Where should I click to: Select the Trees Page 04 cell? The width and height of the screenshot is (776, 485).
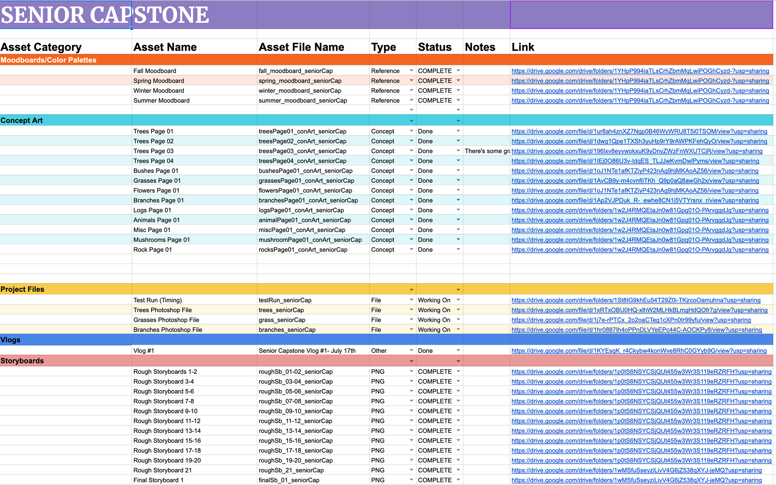[x=194, y=161]
